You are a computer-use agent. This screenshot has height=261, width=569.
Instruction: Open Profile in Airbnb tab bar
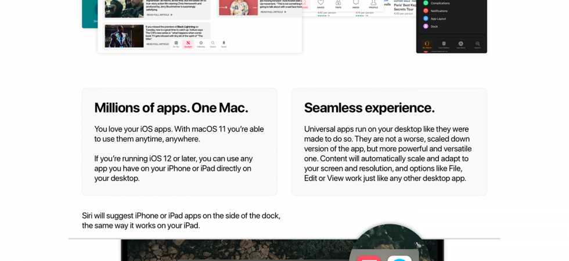[x=373, y=4]
